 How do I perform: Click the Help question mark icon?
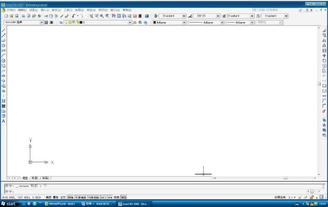point(147,16)
